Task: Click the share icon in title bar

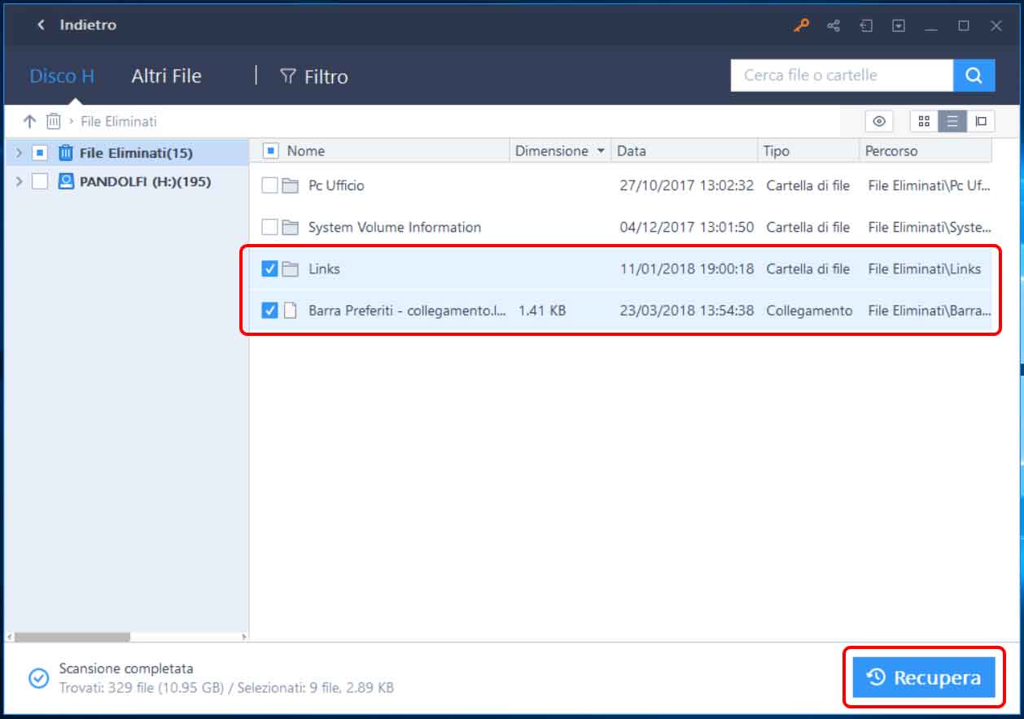Action: pyautogui.click(x=834, y=25)
